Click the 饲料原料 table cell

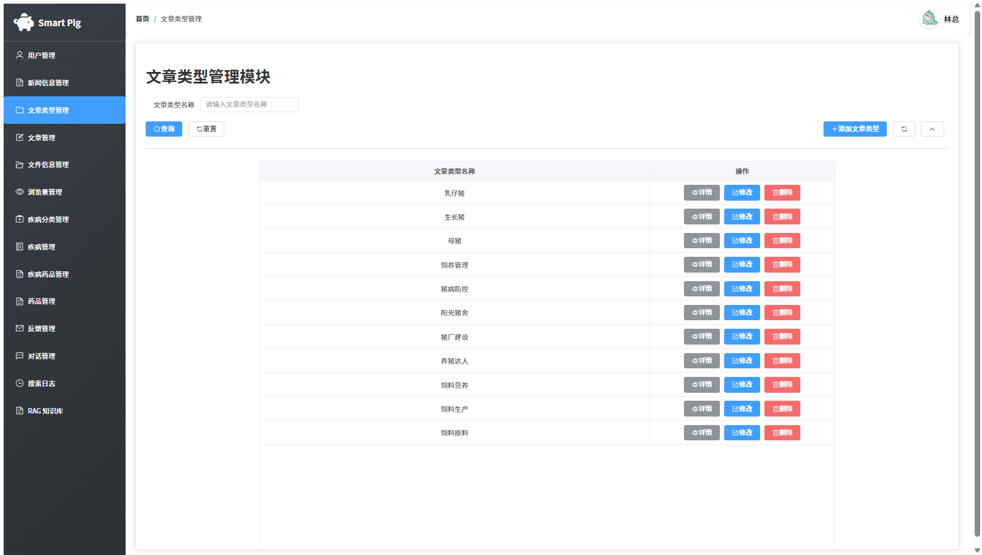click(x=455, y=433)
